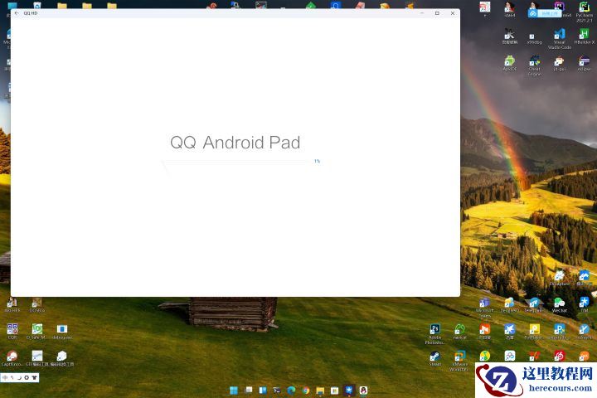Click the shirt skin icon on IME toolbar
Screen dimensions: 597x398
34,377
